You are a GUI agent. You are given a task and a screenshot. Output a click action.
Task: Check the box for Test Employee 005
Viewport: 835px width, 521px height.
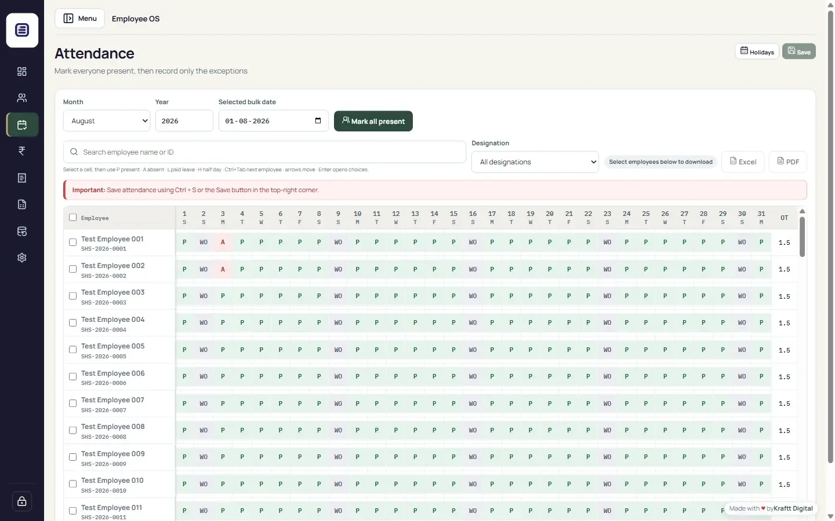point(72,350)
